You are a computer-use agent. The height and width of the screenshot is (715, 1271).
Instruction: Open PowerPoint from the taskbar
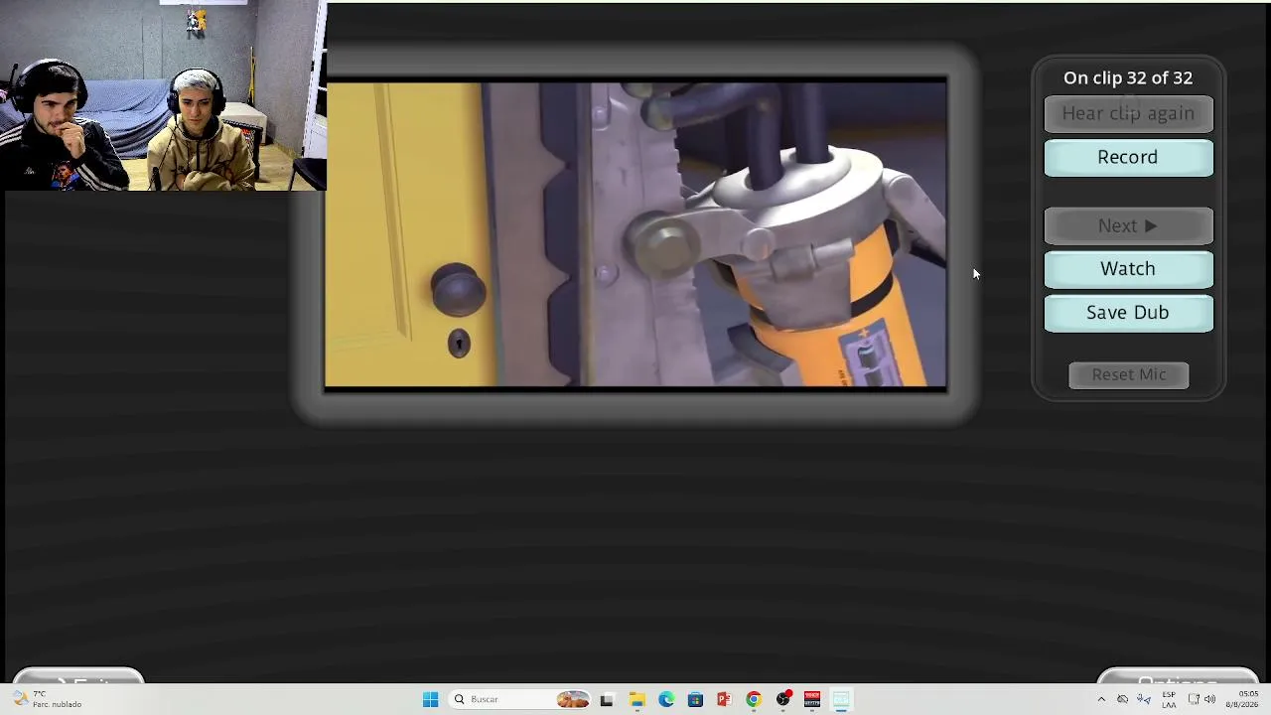pyautogui.click(x=724, y=699)
